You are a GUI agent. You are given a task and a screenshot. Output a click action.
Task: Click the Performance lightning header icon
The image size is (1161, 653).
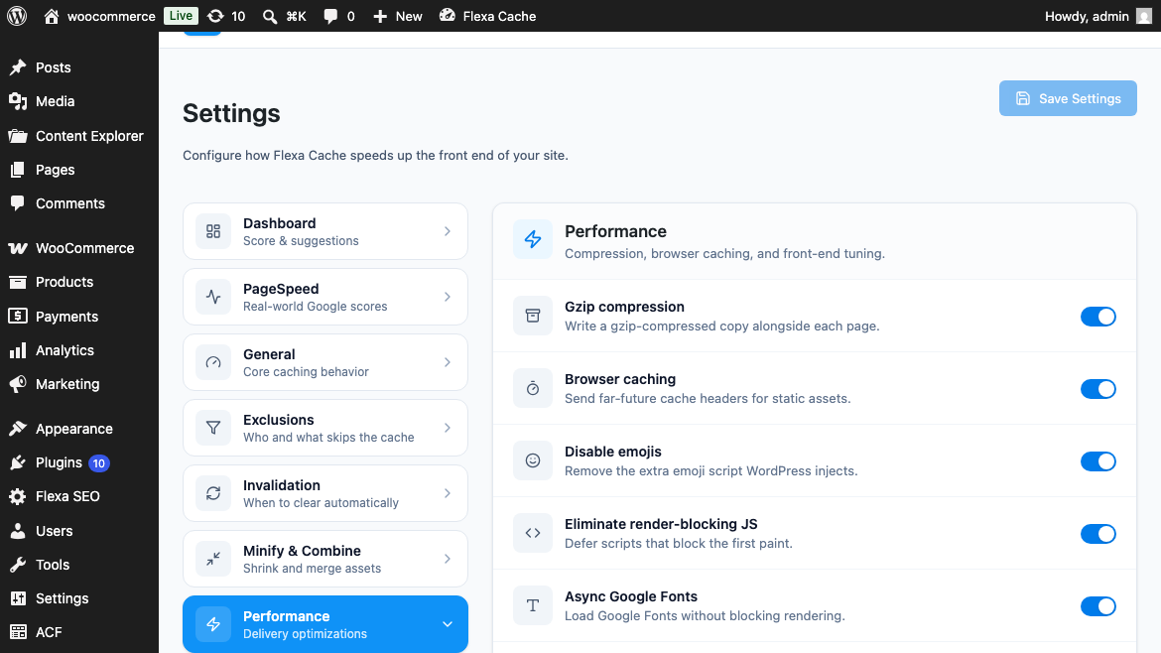pyautogui.click(x=532, y=239)
